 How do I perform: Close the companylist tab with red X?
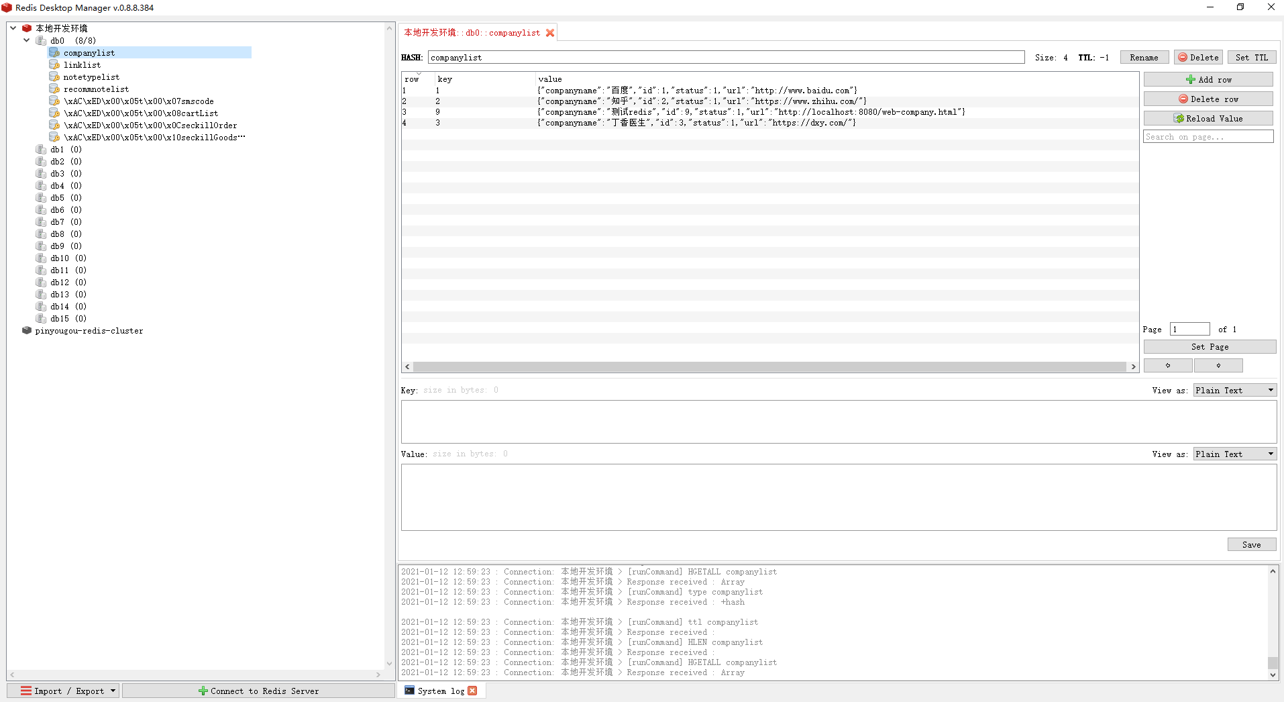550,32
